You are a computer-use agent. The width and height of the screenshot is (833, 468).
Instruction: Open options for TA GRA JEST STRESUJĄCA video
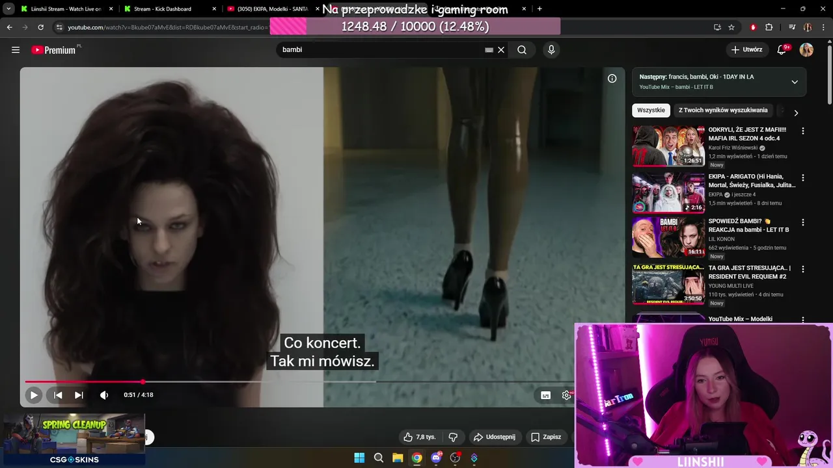802,269
